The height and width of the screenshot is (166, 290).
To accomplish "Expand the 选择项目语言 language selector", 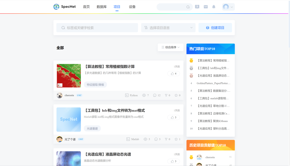I will [x=168, y=27].
